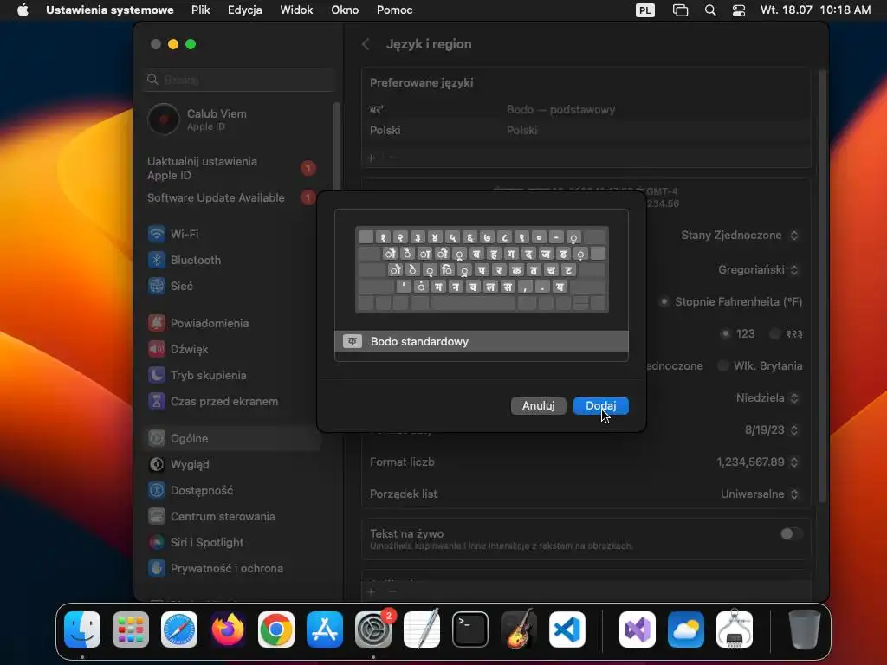This screenshot has width=887, height=665.
Task: Select Polski in preferred languages list
Action: [586, 130]
